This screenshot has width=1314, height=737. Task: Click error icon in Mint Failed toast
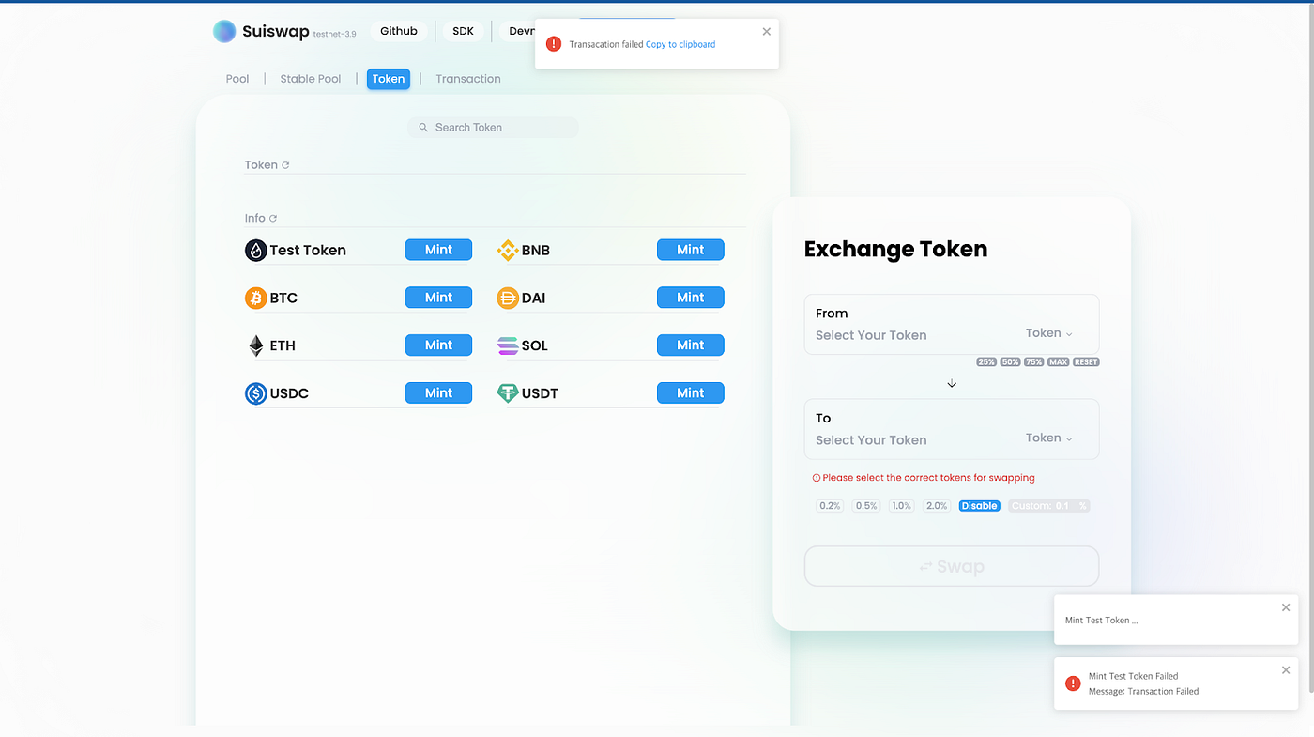(x=1073, y=683)
